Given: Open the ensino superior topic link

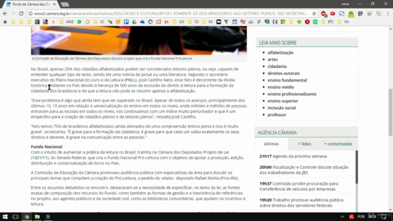Looking at the screenshot, I should (x=282, y=101).
